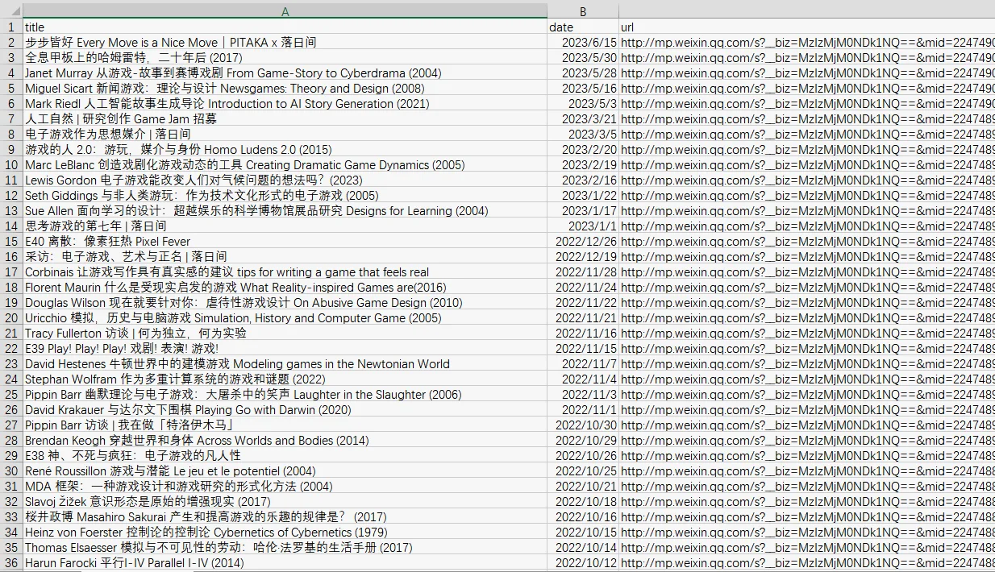Viewport: 995px width, 572px height.
Task: Select row 23 header
Action: 11,363
